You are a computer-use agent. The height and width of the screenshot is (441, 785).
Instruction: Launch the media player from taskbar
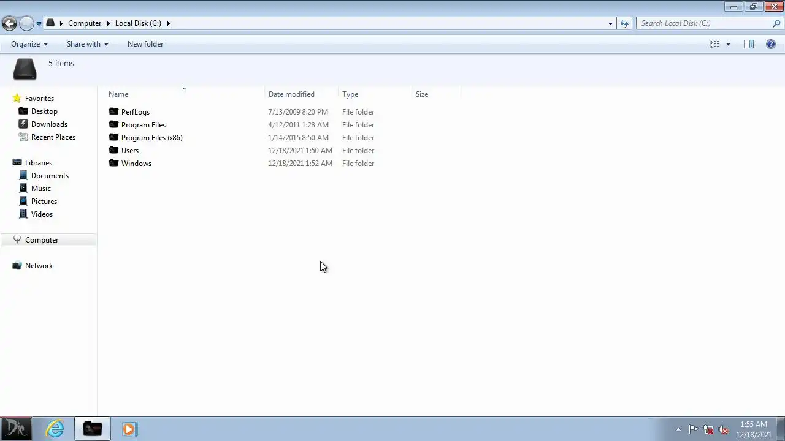click(x=129, y=429)
